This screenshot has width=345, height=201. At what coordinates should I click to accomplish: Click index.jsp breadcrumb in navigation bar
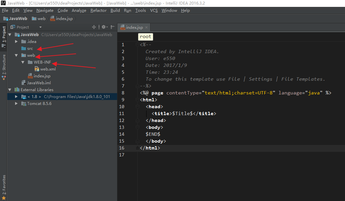61,19
